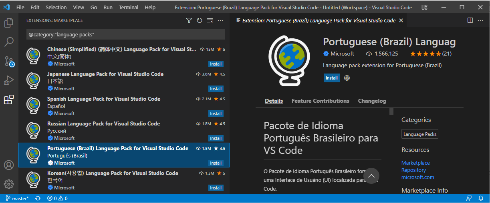Select Korean Language Pack list entry
490x203 pixels.
(124, 180)
